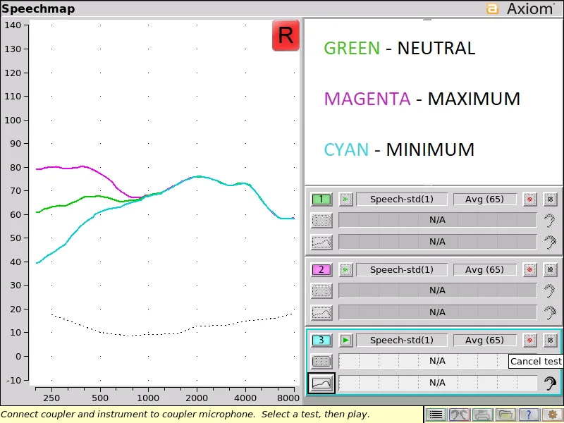Click stop button for test 2

[551, 270]
